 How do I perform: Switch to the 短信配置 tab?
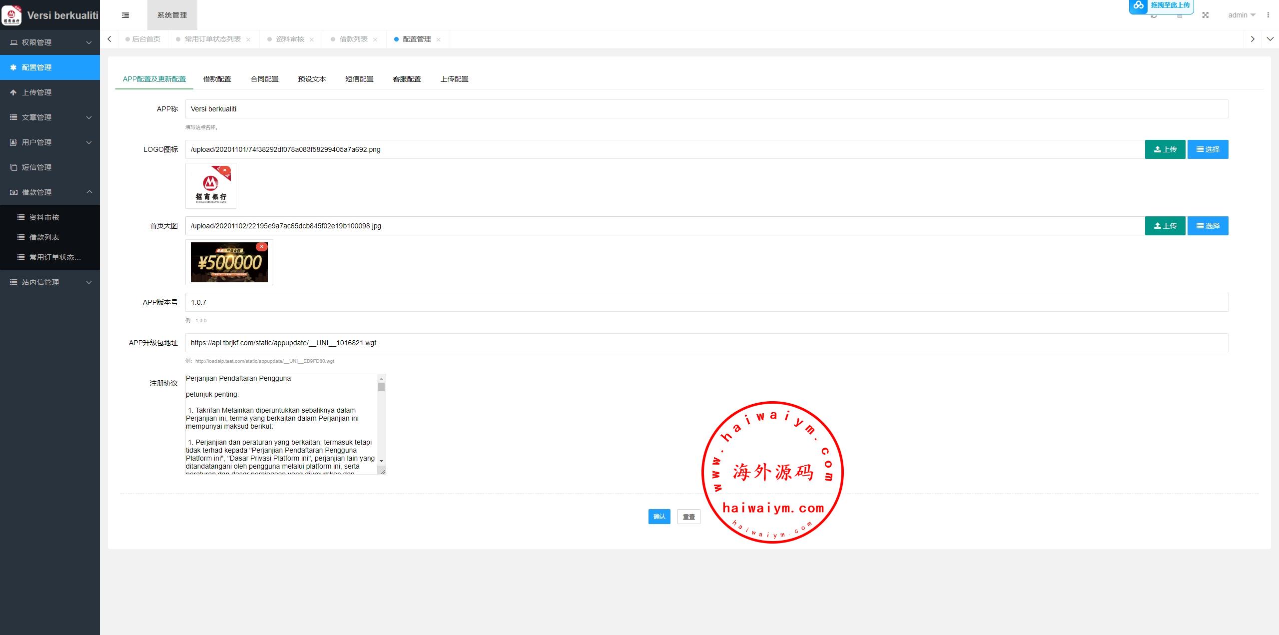coord(359,79)
